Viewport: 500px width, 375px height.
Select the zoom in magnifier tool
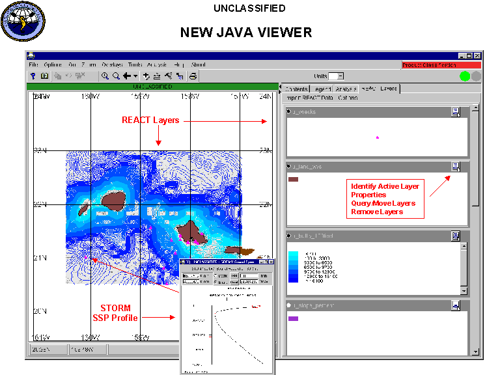(105, 76)
